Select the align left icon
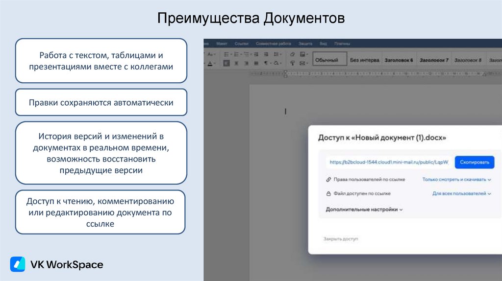Image resolution: width=502 pixels, height=281 pixels. click(226, 63)
